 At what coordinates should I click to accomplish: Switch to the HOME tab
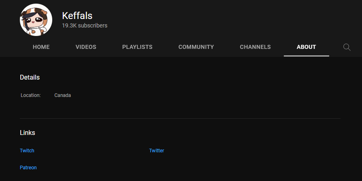click(41, 47)
